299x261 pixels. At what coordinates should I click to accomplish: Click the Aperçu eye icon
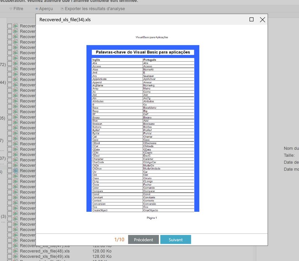pos(37,9)
